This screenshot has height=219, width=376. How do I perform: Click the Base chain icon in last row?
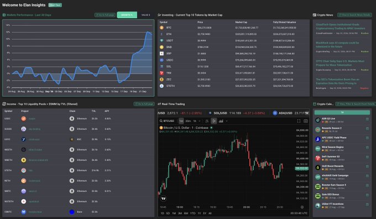coord(72,212)
